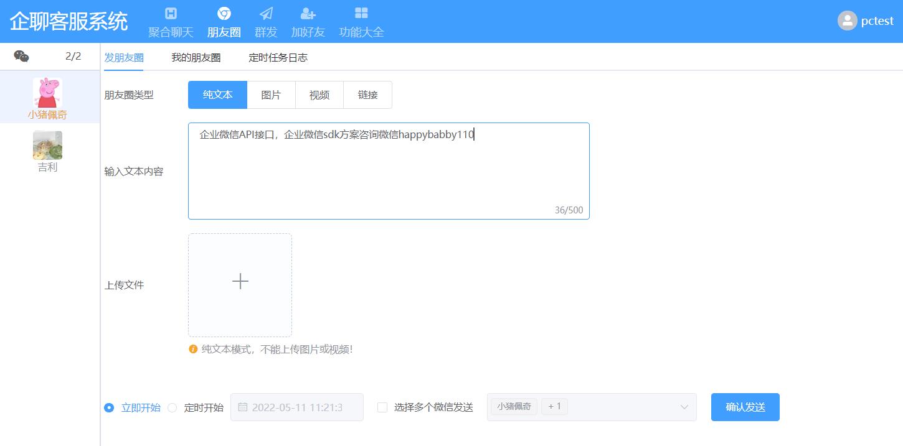Click the WeChat logo icon in sidebar

21,57
